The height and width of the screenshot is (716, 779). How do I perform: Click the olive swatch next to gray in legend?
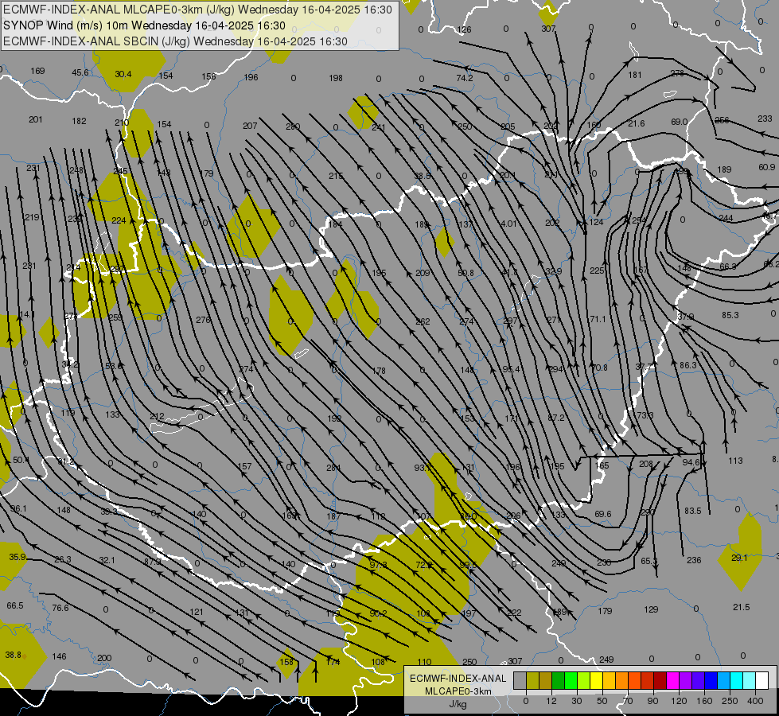click(532, 680)
